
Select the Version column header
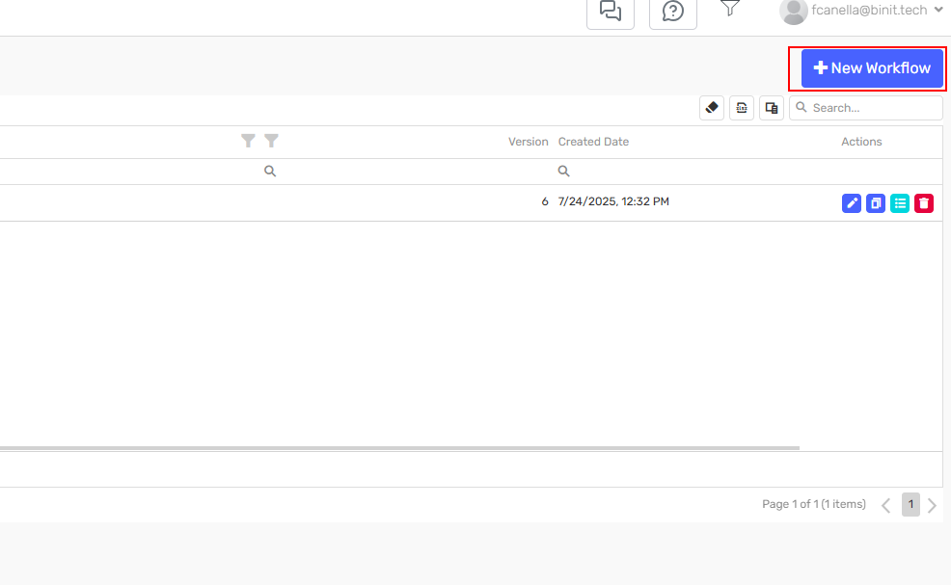click(x=528, y=141)
